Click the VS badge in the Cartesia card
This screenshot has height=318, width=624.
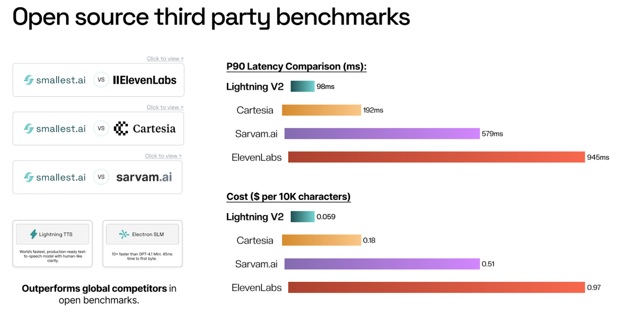tap(101, 128)
